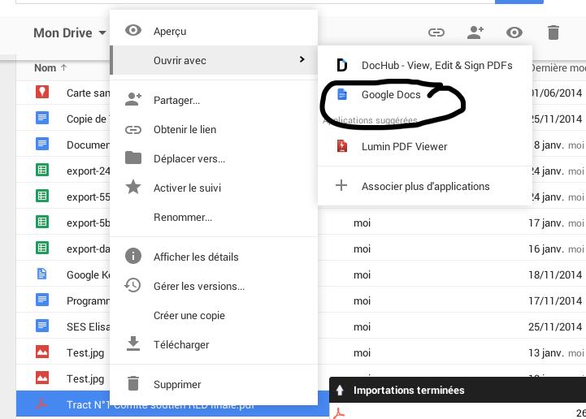Select Afficher les détails entry
The image size is (586, 419).
pos(214,257)
